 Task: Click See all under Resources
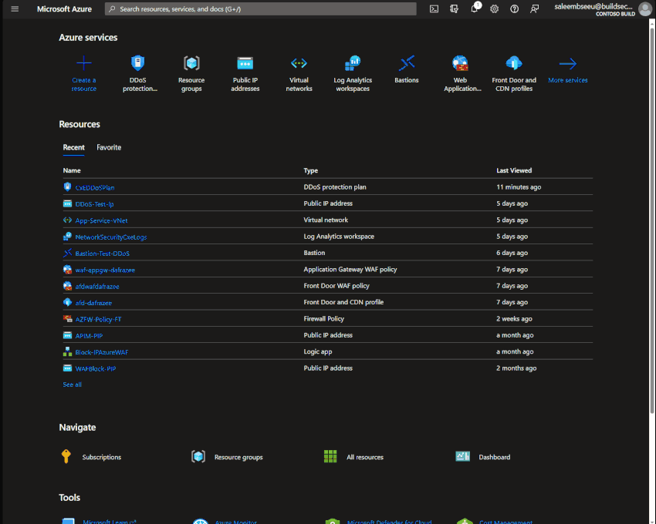[72, 384]
